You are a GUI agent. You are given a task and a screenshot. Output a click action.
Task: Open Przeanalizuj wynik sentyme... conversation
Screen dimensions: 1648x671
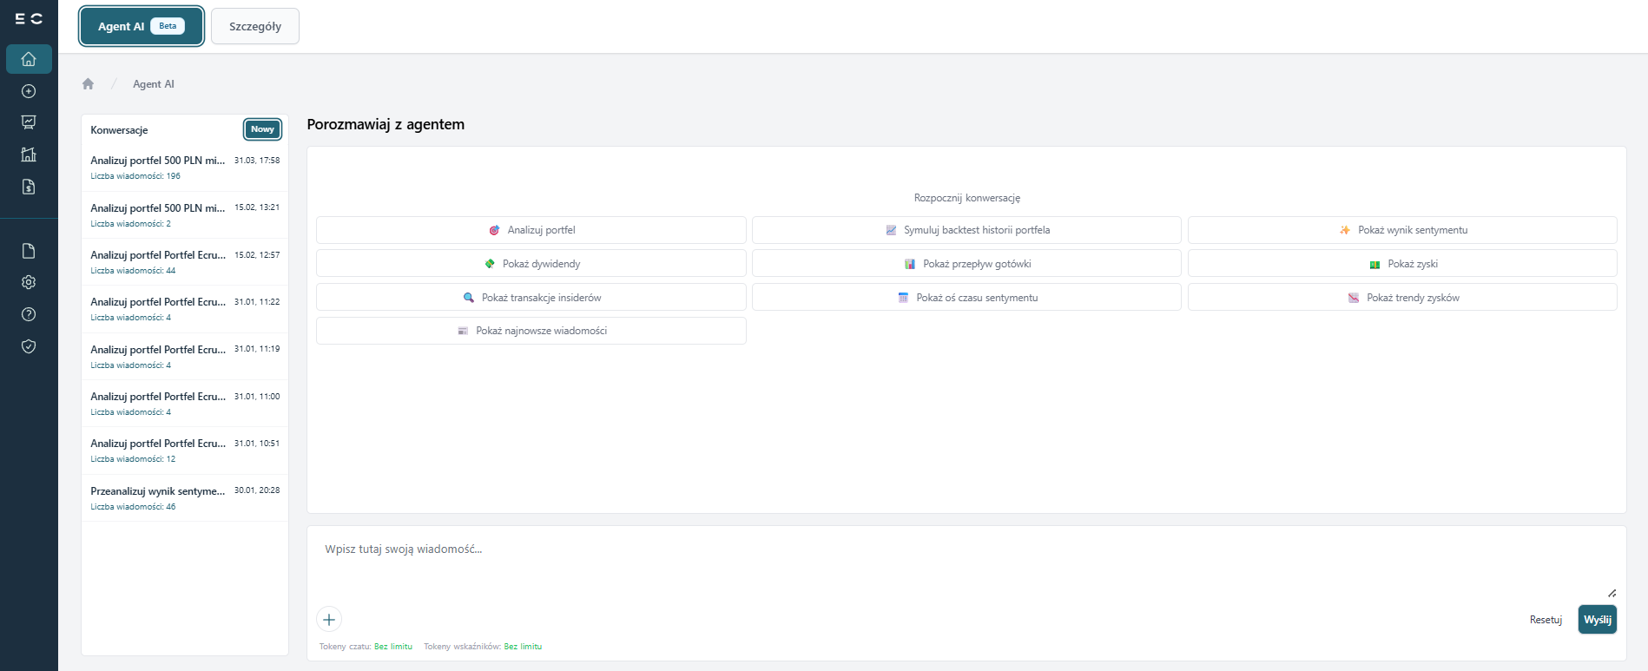[x=185, y=498]
